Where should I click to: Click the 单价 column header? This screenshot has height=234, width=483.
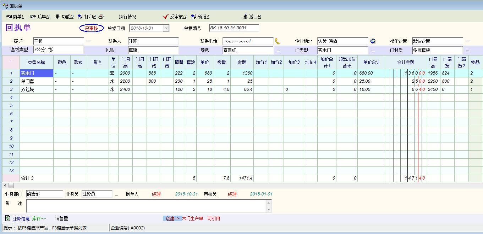204,62
